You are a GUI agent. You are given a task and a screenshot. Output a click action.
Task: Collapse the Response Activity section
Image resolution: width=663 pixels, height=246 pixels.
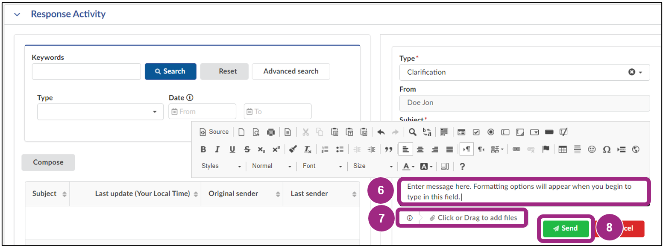click(16, 14)
